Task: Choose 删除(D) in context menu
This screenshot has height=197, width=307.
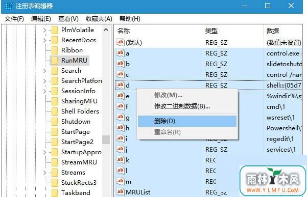Action: [187, 121]
